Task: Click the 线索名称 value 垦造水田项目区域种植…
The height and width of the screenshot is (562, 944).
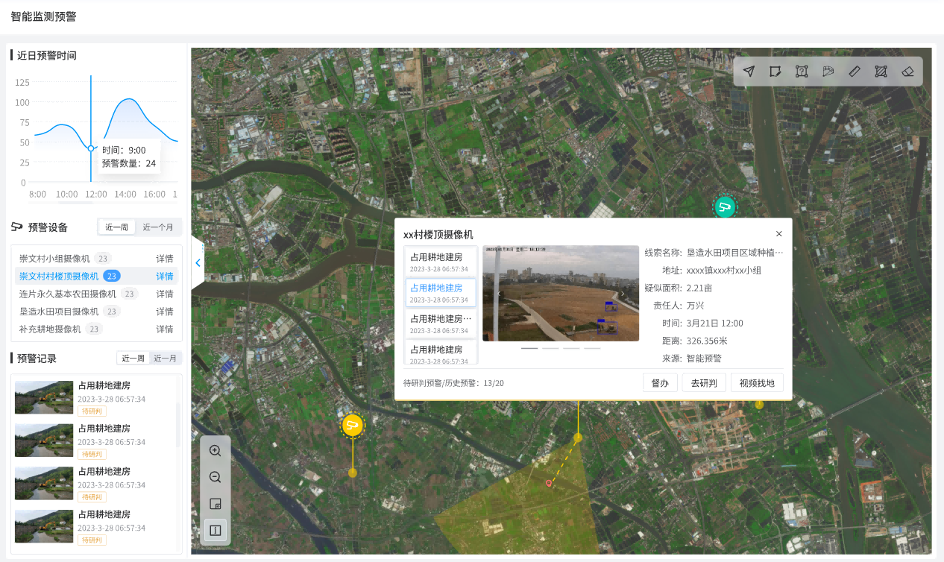Action: tap(734, 253)
